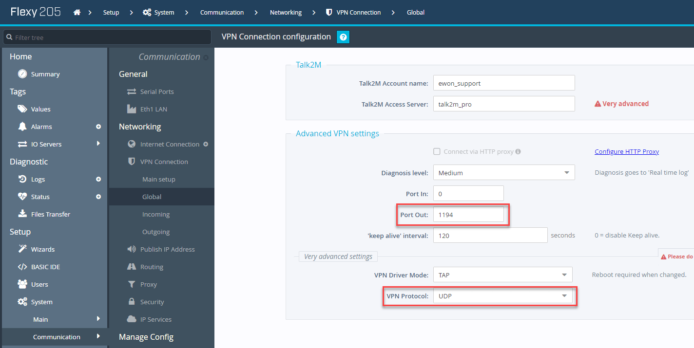Enable Connect via HTTP proxy
This screenshot has height=348, width=694.
437,151
